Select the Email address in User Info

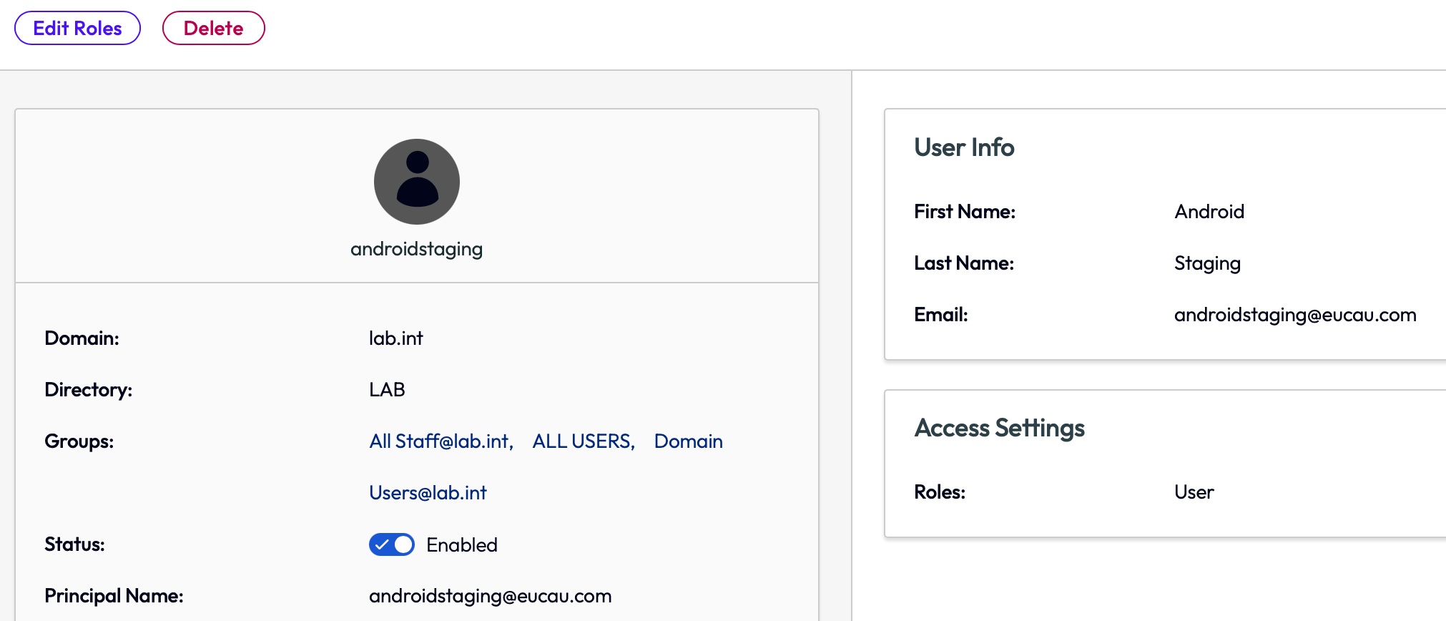click(x=1294, y=315)
